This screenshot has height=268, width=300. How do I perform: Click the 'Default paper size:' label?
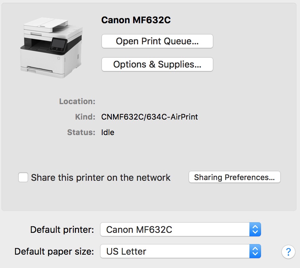pos(54,251)
